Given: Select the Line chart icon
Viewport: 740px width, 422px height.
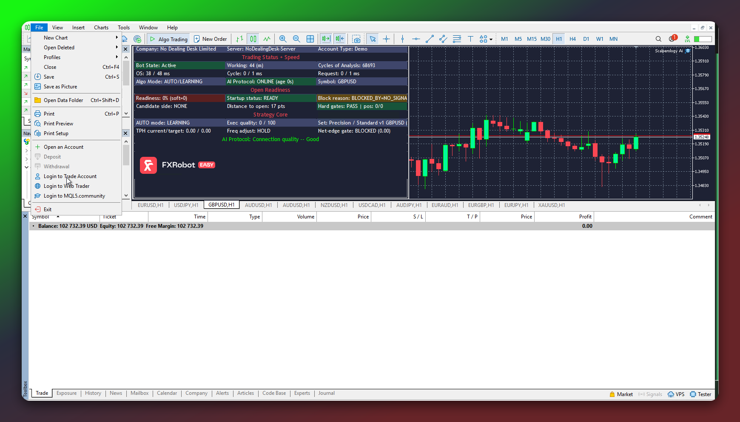Looking at the screenshot, I should point(267,39).
